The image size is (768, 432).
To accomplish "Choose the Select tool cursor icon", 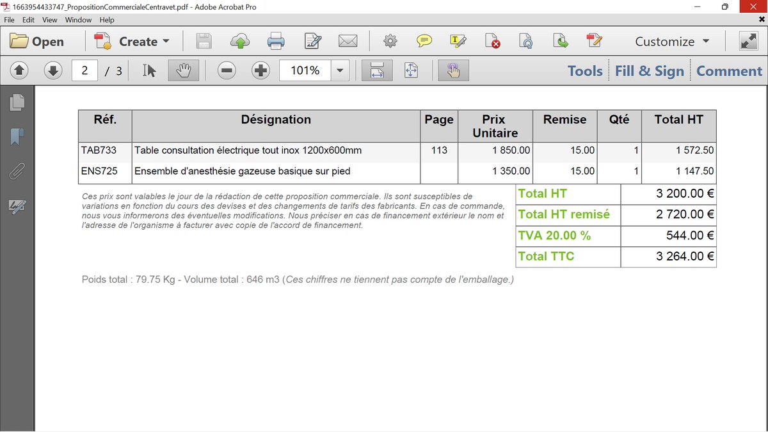I will tap(150, 70).
